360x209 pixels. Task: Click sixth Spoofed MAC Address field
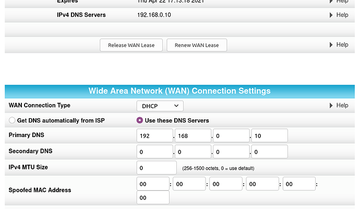click(153, 198)
